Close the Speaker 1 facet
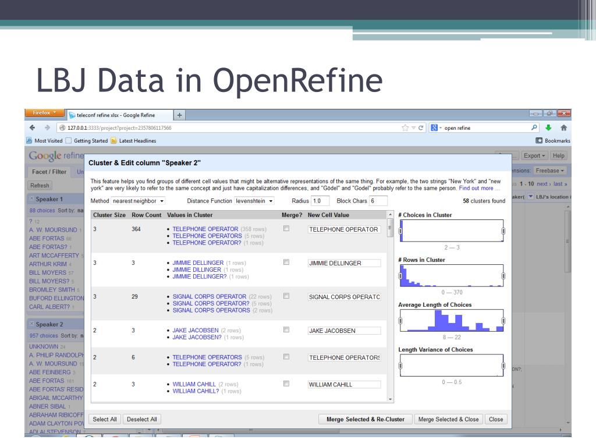Screen dimensions: 596x447 pyautogui.click(x=31, y=199)
